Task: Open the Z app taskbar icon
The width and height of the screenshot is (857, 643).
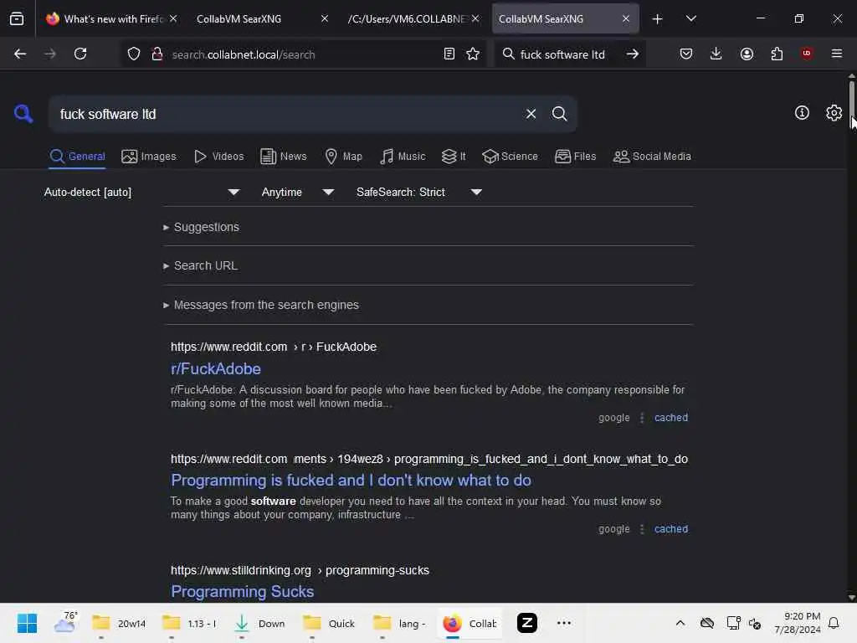Action: click(x=527, y=623)
